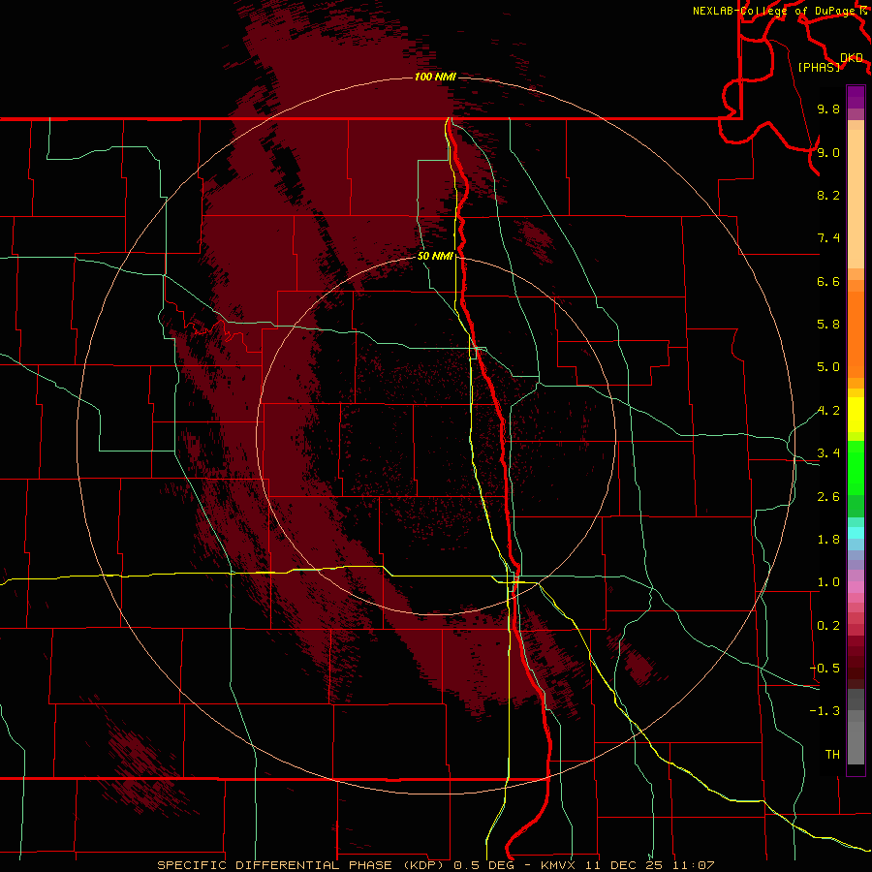This screenshot has height=872, width=872.
Task: Select the 5.0 value on the color scale
Action: [828, 367]
